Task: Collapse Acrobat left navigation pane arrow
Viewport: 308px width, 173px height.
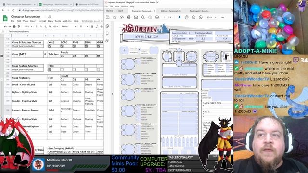Action: tap(112, 94)
